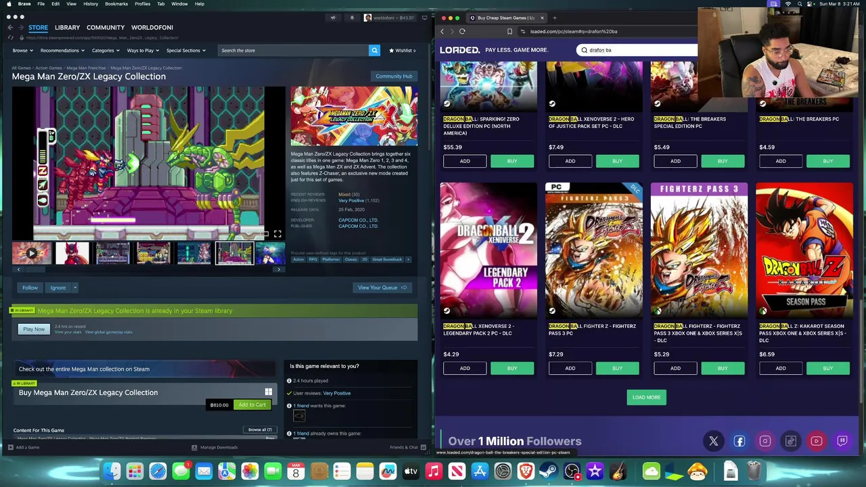Expand the Special Sections dropdown
The image size is (866, 487).
click(x=185, y=50)
